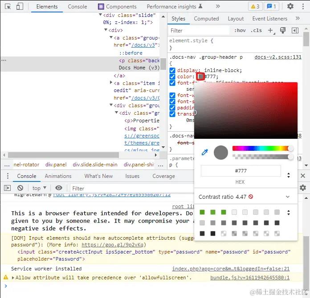Create live expression eye icon
The image size is (310, 298).
[59, 188]
